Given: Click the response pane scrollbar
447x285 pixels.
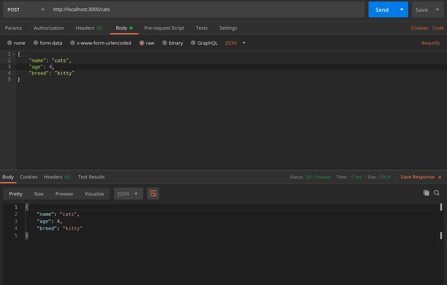Looking at the screenshot, I should click(441, 221).
